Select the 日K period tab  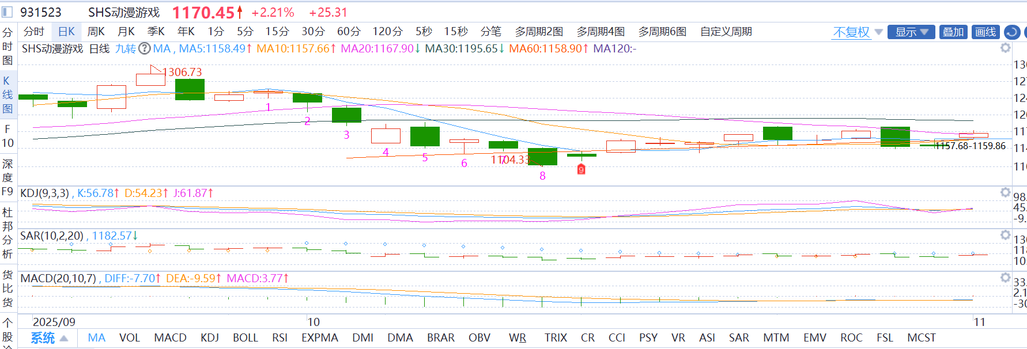[x=66, y=32]
